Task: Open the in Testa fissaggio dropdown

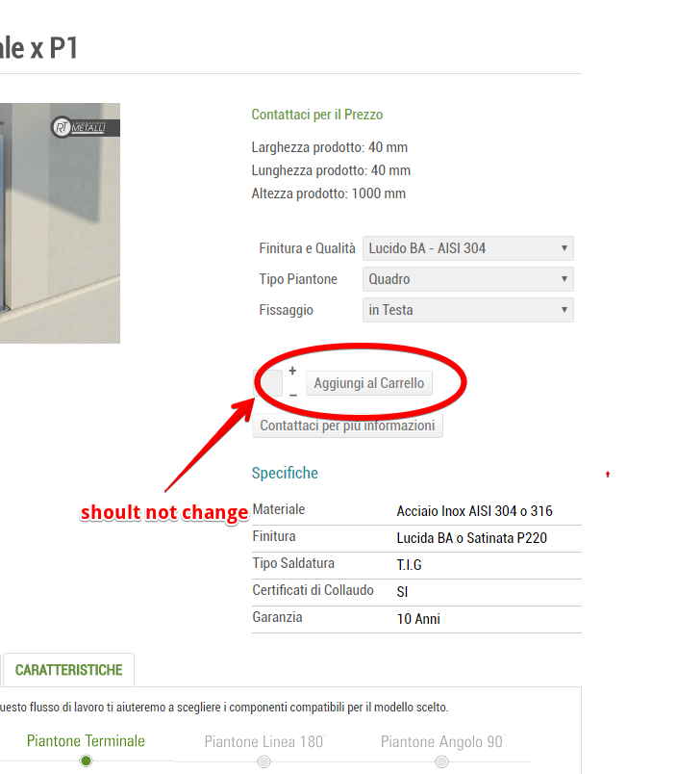Action: pos(468,310)
